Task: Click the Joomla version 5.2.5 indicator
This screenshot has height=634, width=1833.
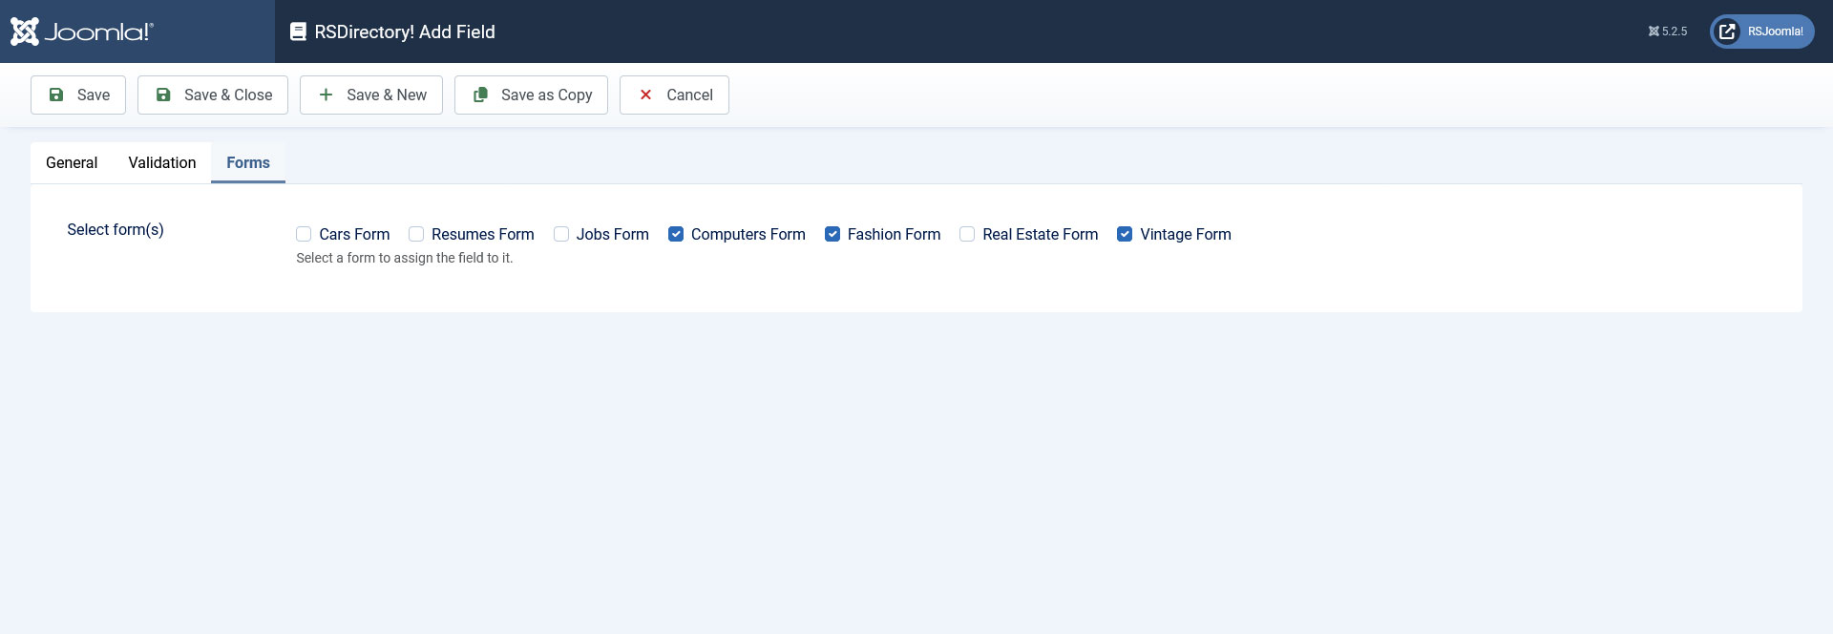Action: (1668, 32)
